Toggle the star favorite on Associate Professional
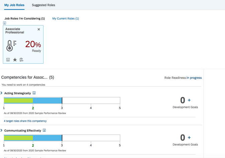This screenshot has width=225, height=158. click(x=15, y=60)
